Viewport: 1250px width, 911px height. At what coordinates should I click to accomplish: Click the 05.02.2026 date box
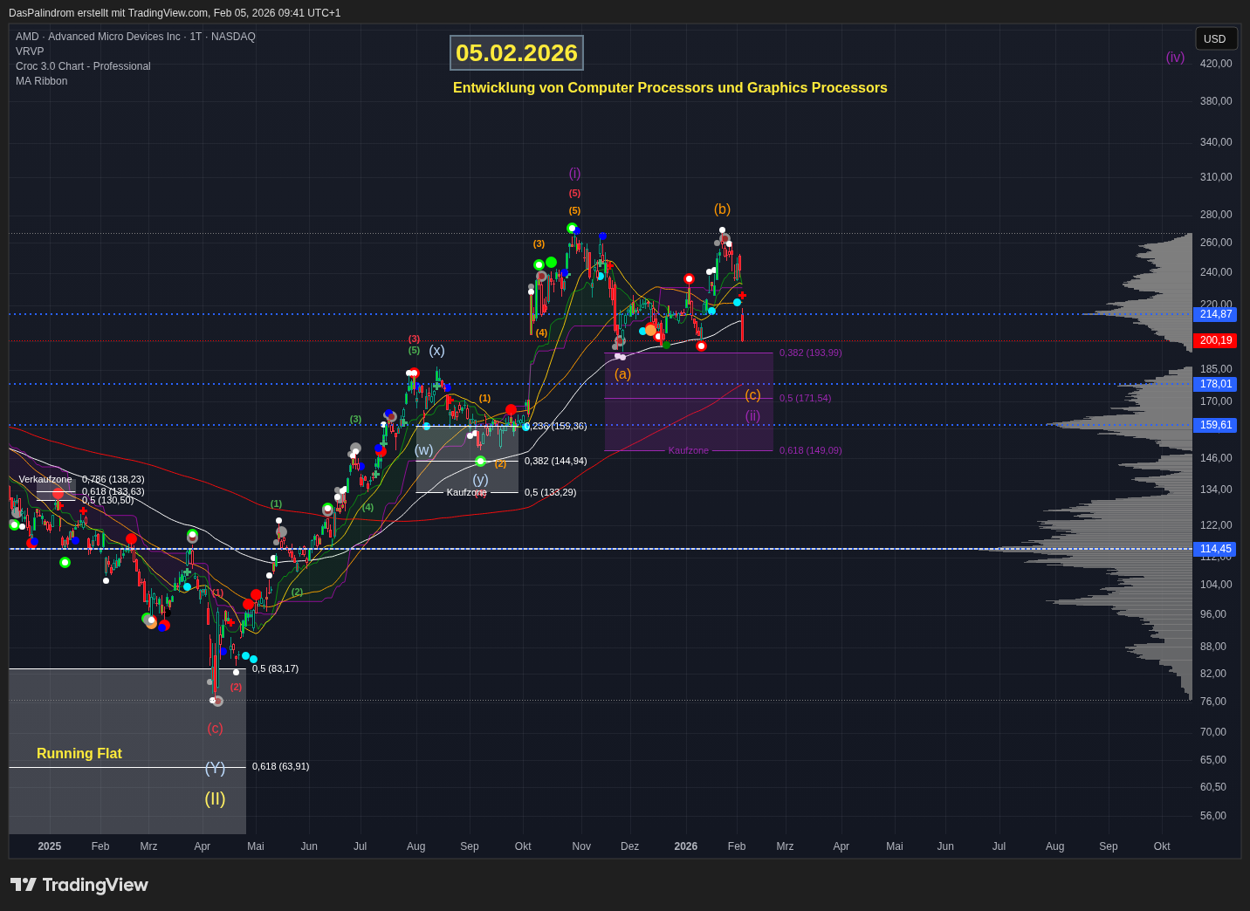click(517, 53)
